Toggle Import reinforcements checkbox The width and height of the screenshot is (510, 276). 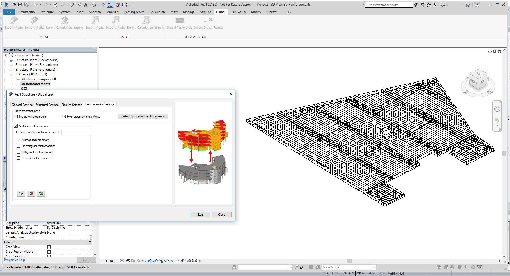click(x=16, y=117)
